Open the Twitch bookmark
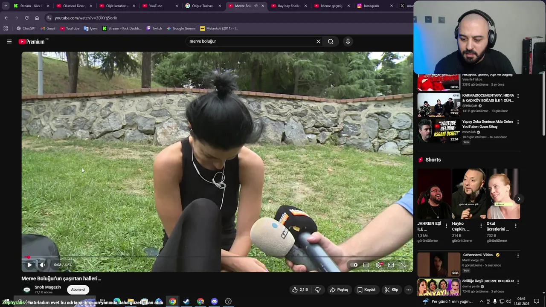The image size is (546, 307). coord(154,29)
